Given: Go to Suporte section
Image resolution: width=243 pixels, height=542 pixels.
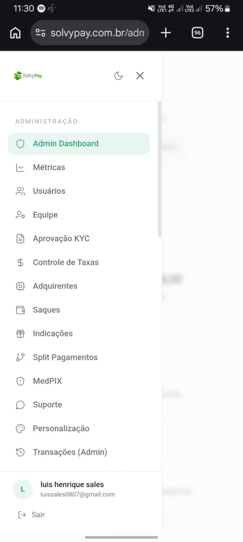Looking at the screenshot, I should point(79,405).
